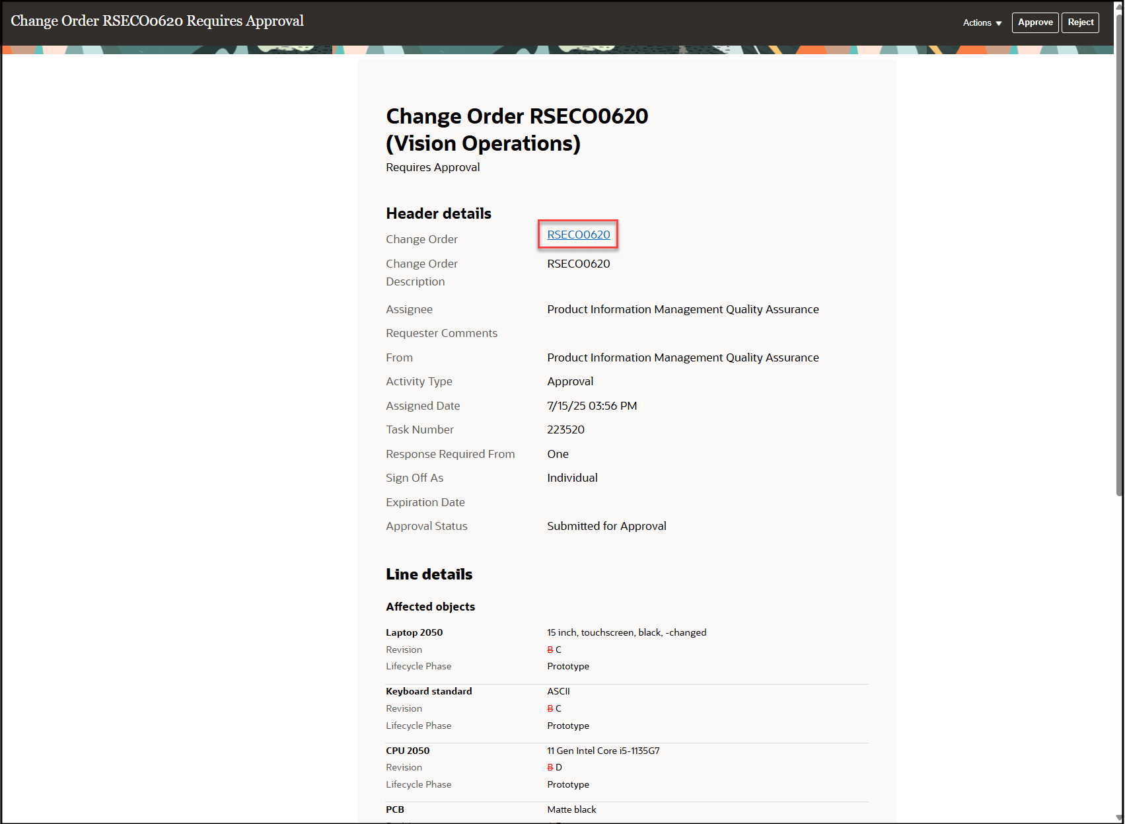Approve the change order RSECO0620
The width and height of the screenshot is (1125, 824).
pos(1035,22)
